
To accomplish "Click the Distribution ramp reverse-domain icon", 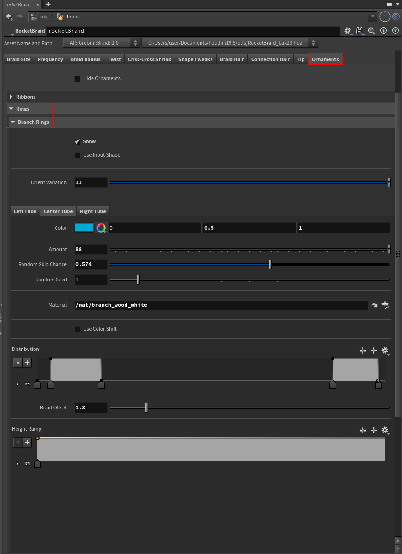I will 363,351.
